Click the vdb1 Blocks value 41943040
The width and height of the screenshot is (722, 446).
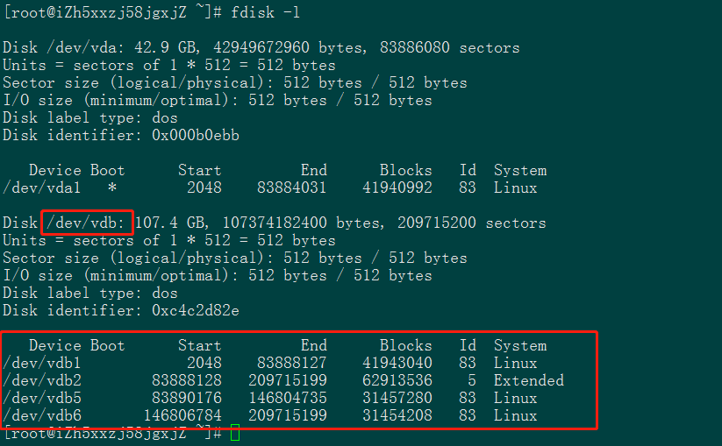point(397,363)
